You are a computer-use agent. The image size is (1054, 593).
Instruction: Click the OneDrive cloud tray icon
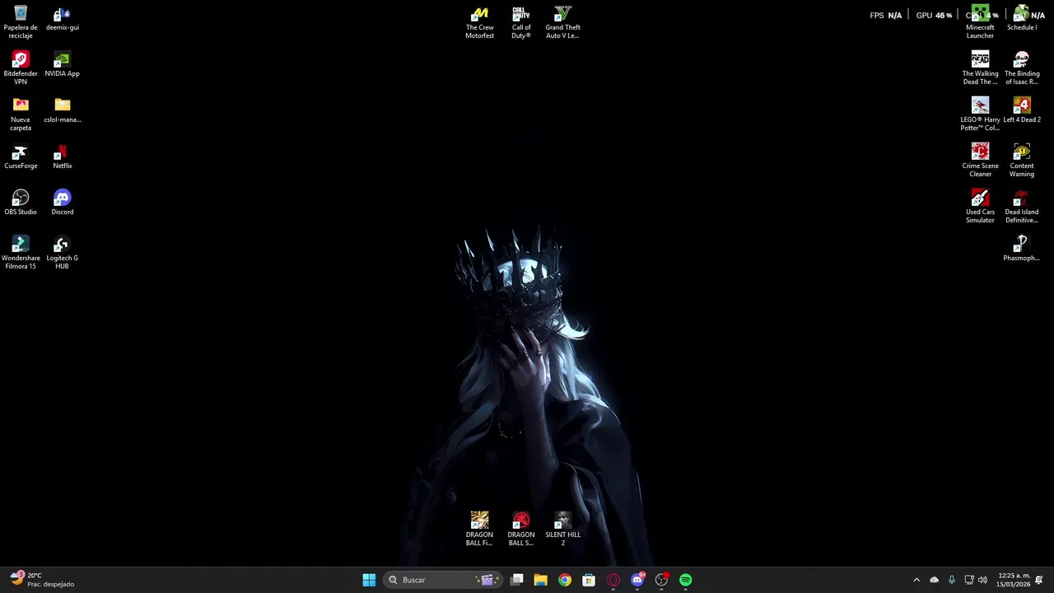pyautogui.click(x=935, y=580)
